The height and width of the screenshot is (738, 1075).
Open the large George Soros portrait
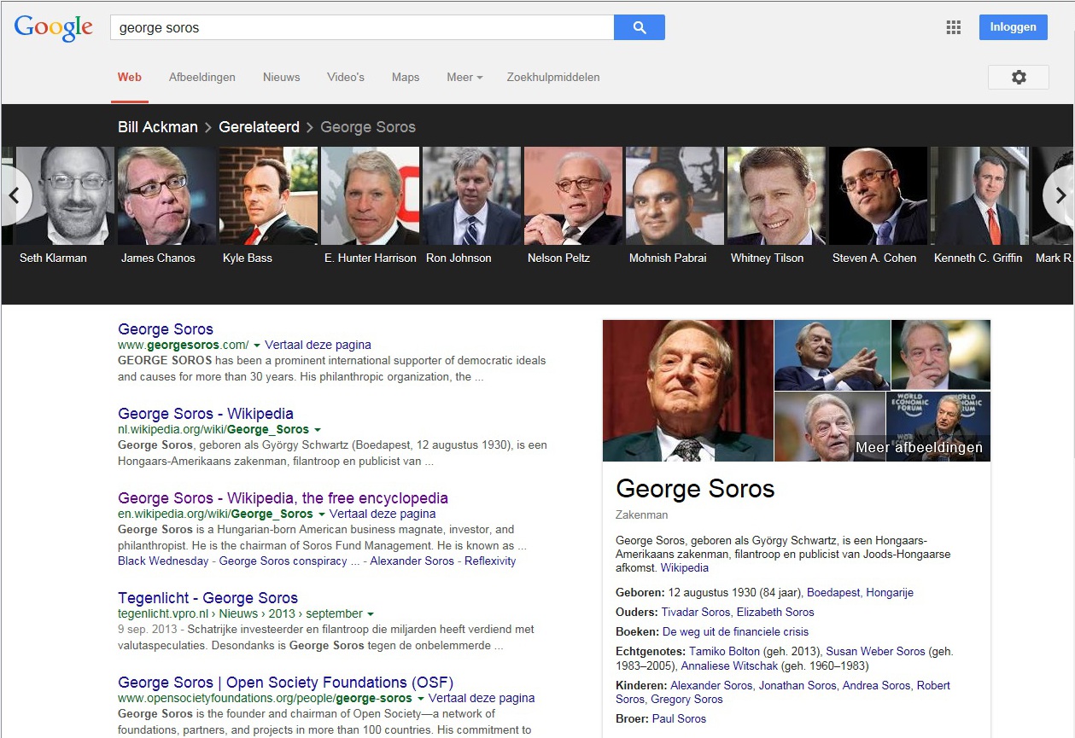(688, 391)
